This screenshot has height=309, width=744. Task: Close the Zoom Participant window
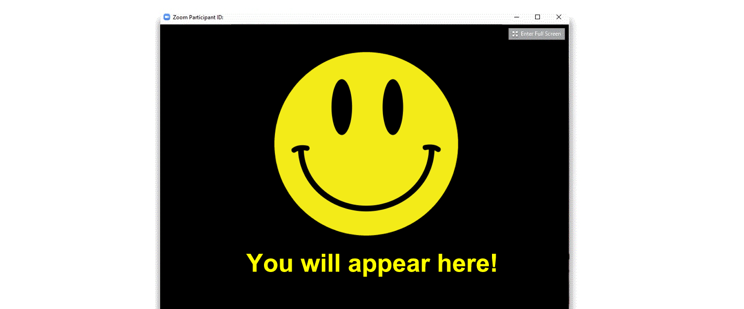pos(559,17)
